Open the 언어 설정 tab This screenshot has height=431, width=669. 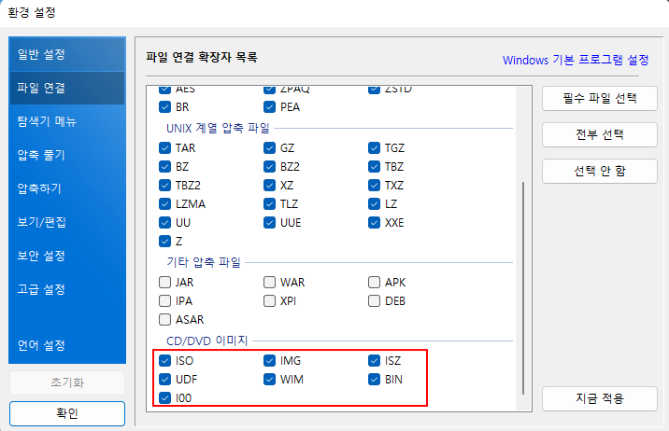point(67,345)
